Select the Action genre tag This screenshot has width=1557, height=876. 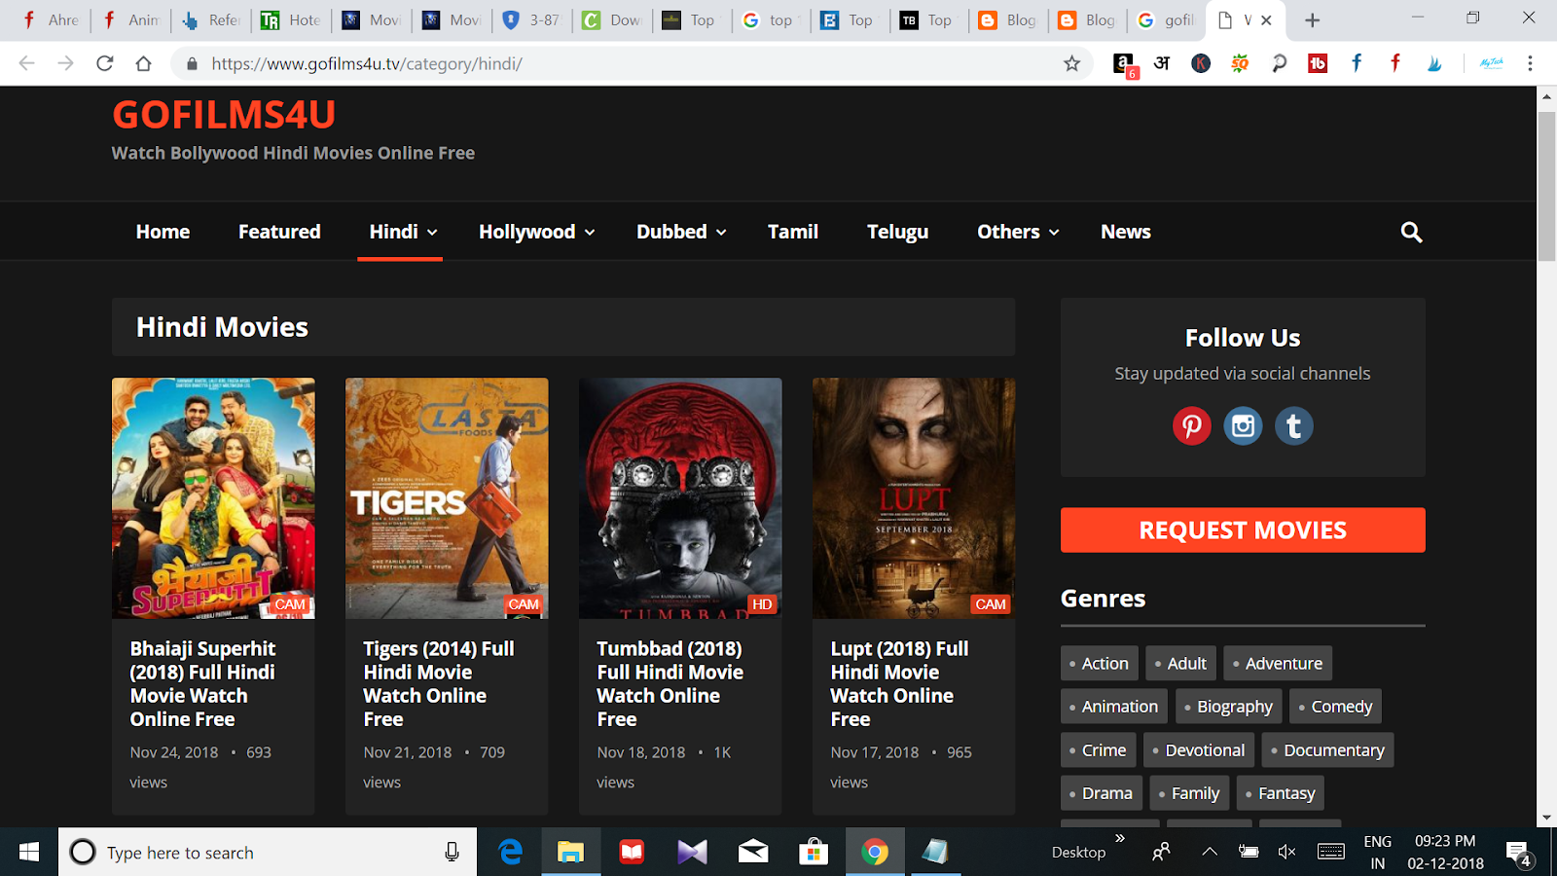[1099, 663]
